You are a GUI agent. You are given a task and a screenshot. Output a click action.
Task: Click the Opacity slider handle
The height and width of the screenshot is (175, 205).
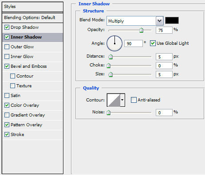coord(142,30)
